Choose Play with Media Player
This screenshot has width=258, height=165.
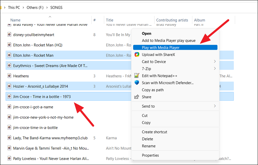point(175,47)
